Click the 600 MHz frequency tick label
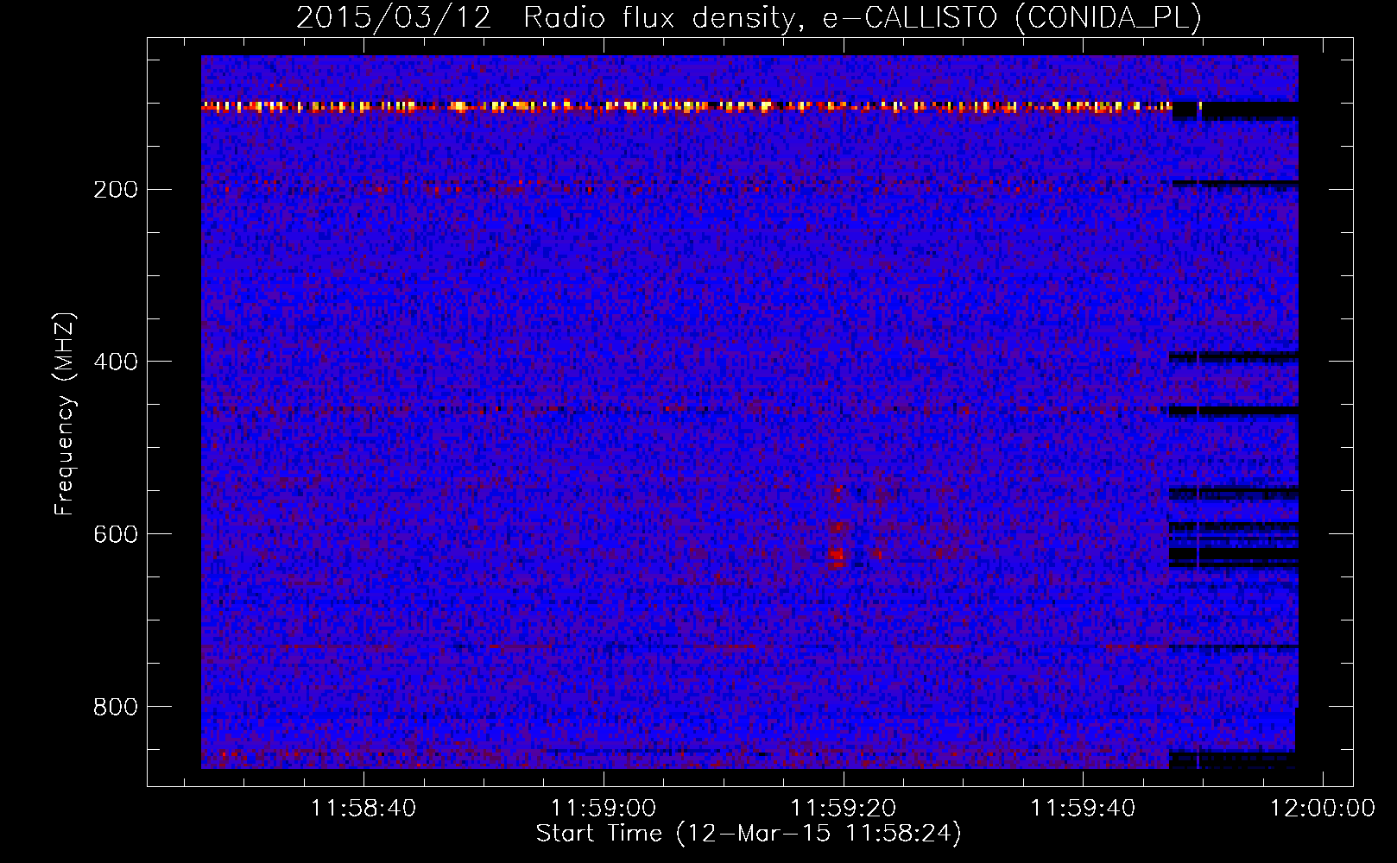The image size is (1397, 863). click(x=116, y=534)
